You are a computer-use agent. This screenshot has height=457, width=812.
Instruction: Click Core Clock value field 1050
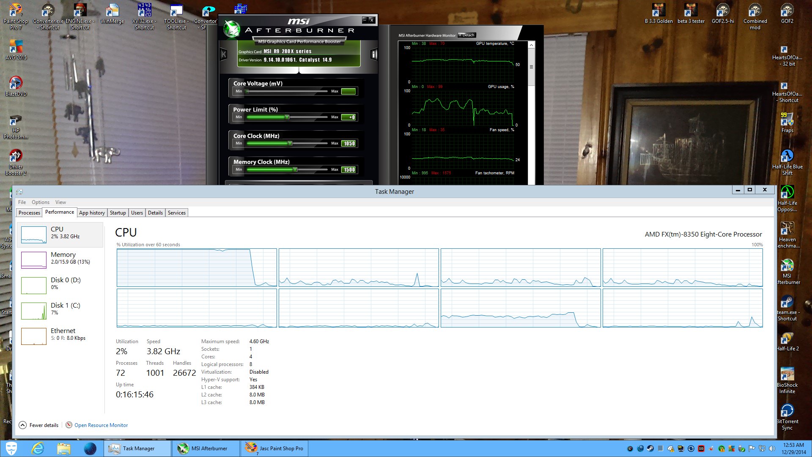tap(349, 143)
